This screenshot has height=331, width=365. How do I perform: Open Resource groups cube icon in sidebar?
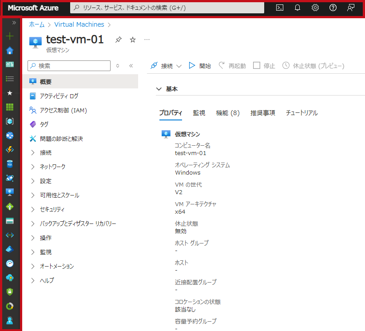[10, 121]
